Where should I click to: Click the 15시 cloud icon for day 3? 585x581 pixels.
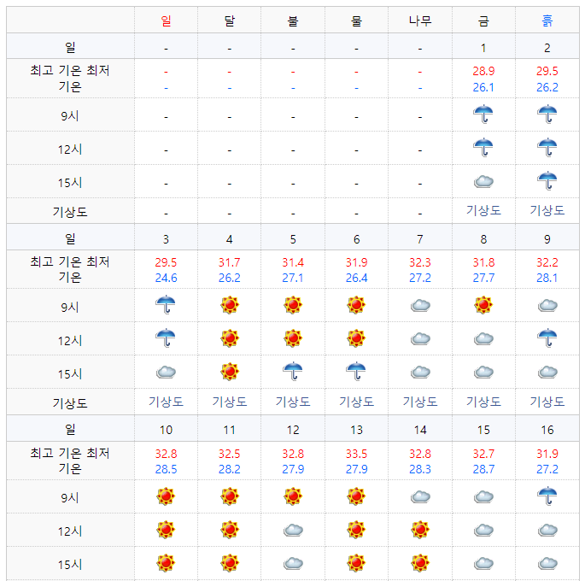coord(166,372)
